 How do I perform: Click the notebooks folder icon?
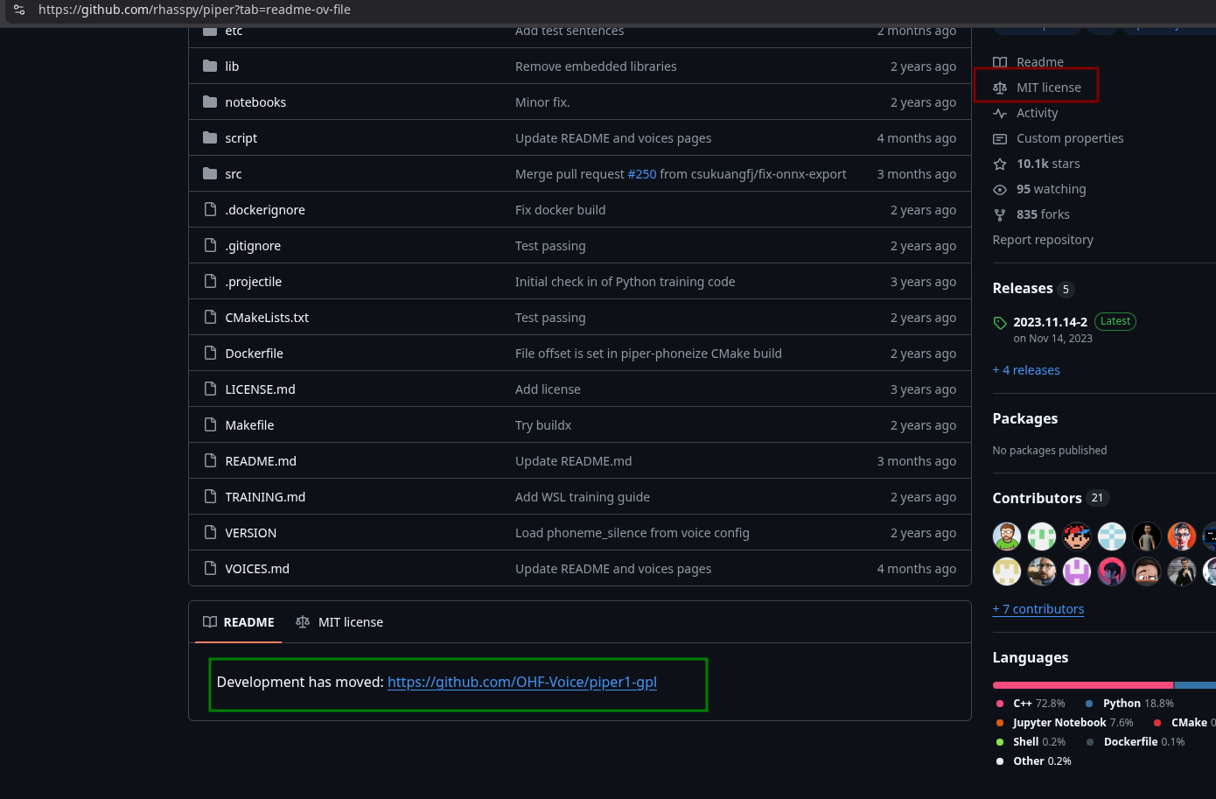(x=210, y=102)
